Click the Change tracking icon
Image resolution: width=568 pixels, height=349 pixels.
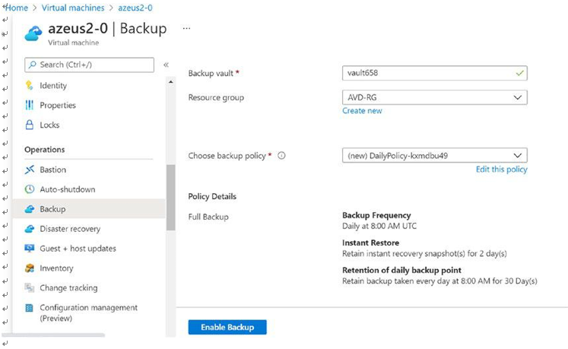point(30,287)
